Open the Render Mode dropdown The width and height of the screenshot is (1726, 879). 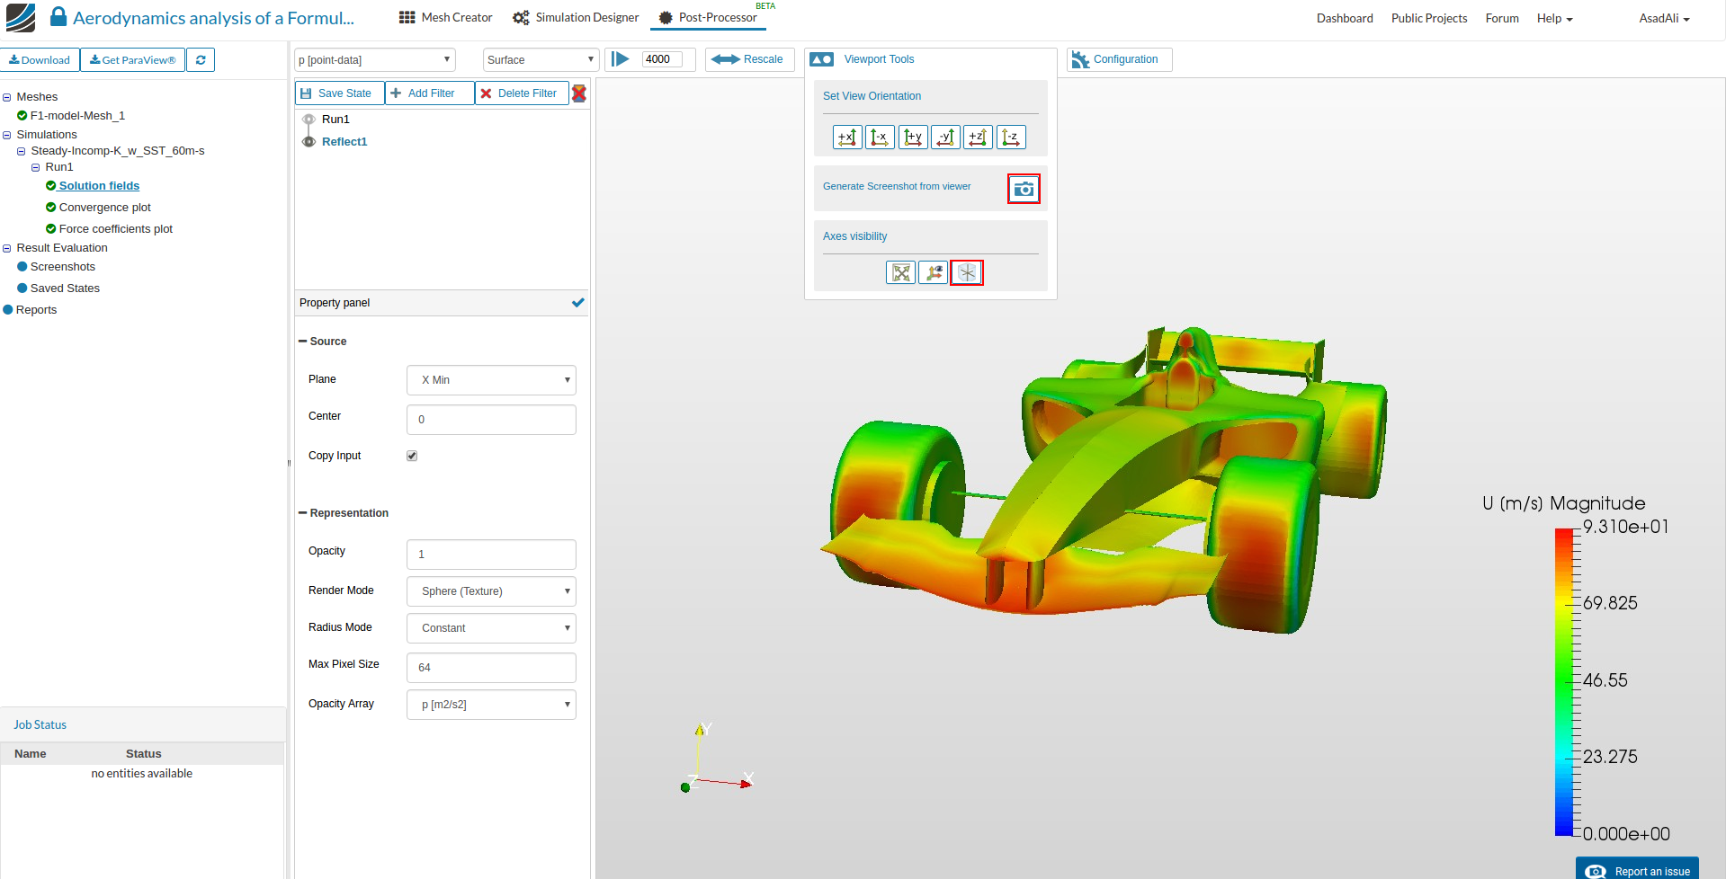(491, 591)
